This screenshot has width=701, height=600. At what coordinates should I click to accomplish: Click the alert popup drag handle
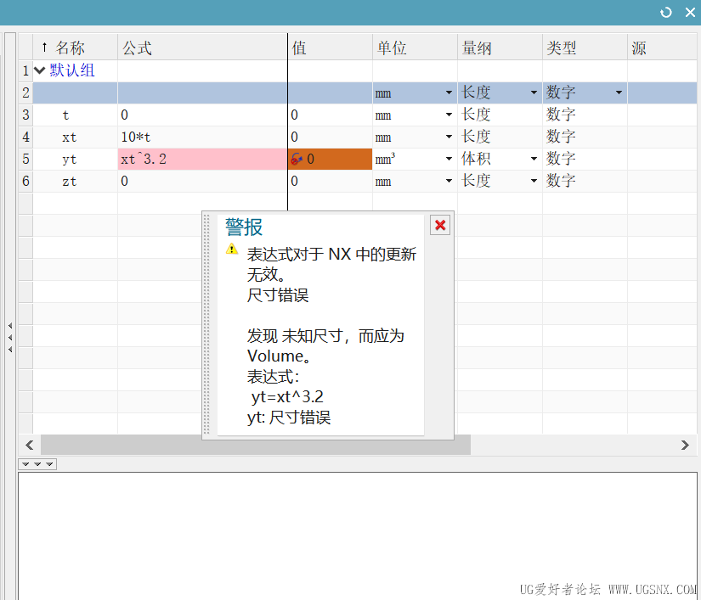[206, 324]
